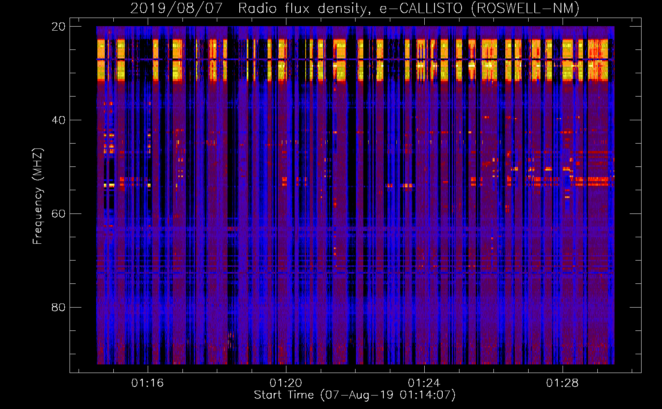Viewport: 662px width, 409px height.
Task: Click the frequency tick label '60'
Action: pos(58,214)
